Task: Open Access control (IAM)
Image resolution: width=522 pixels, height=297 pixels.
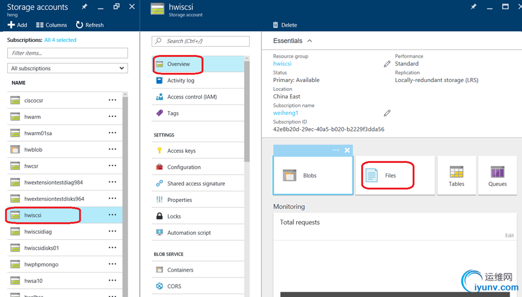Action: tap(198, 97)
